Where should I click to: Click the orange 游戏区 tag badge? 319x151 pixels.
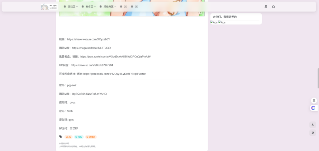[x=91, y=137]
